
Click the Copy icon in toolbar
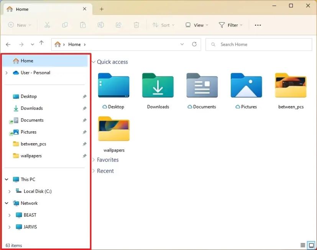click(65, 25)
